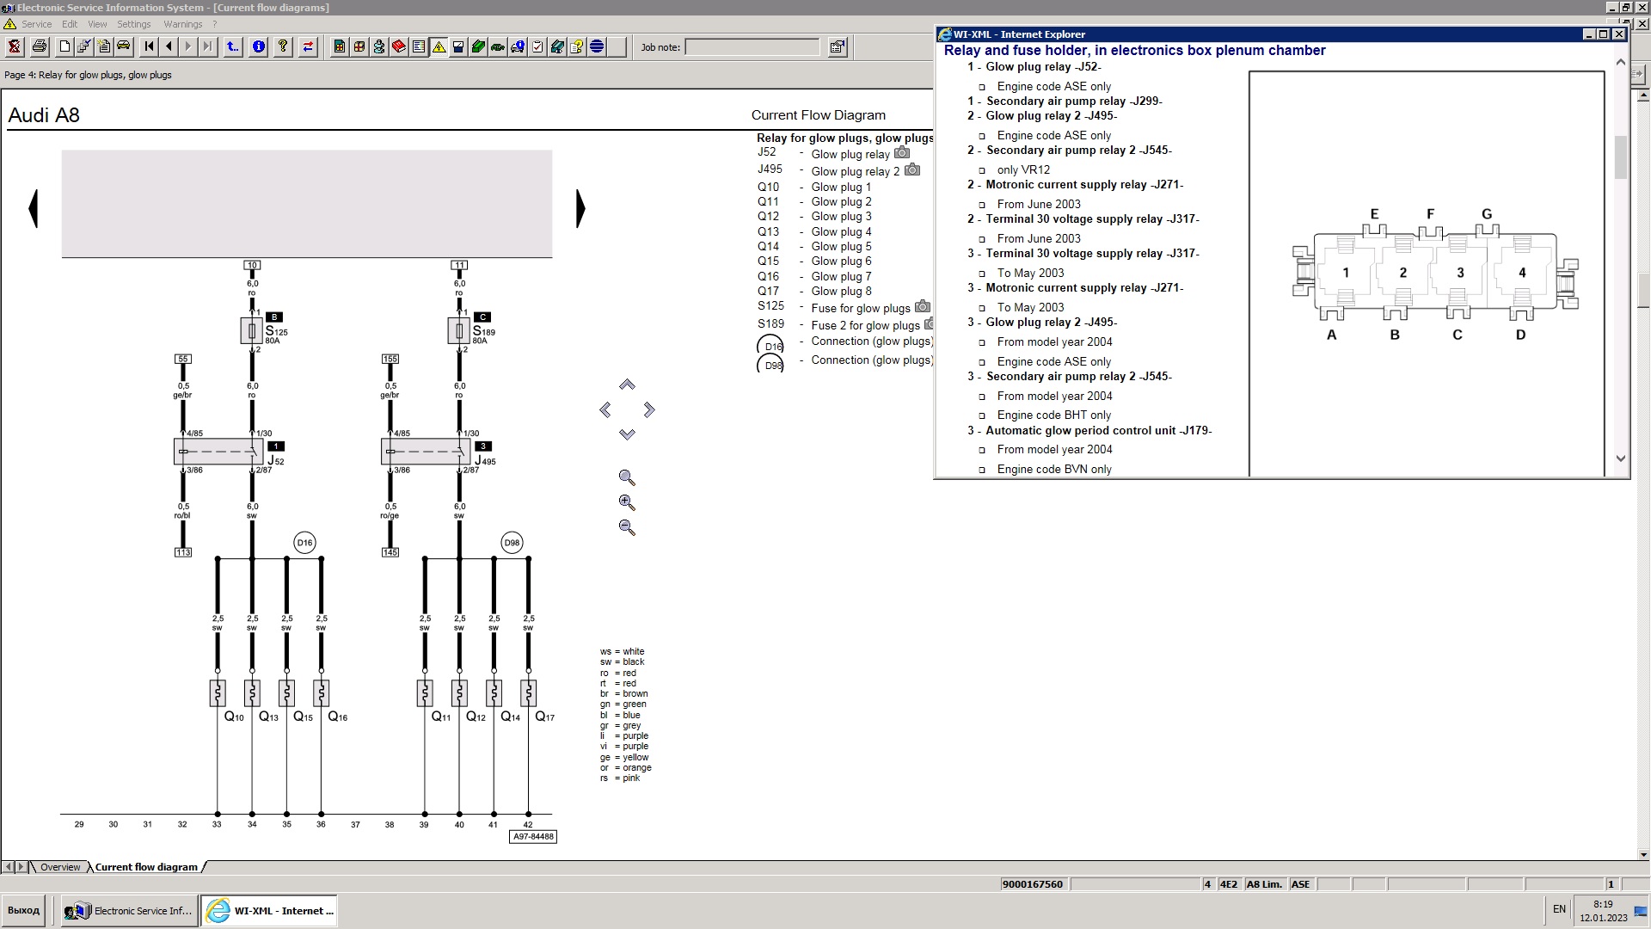
Task: Open camera icon next to Glow plug relay J52
Action: pos(901,153)
